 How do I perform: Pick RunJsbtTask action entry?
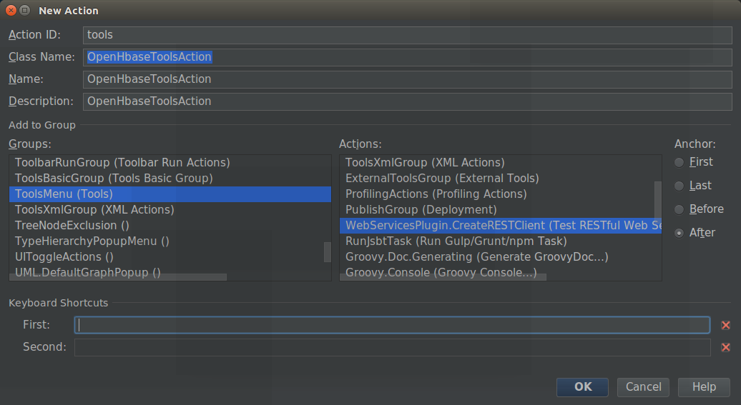[456, 241]
